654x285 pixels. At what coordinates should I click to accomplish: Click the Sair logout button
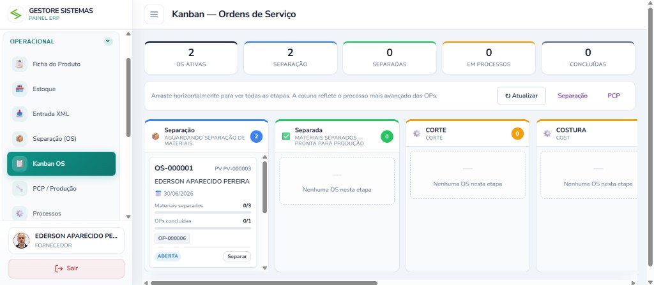tap(66, 268)
